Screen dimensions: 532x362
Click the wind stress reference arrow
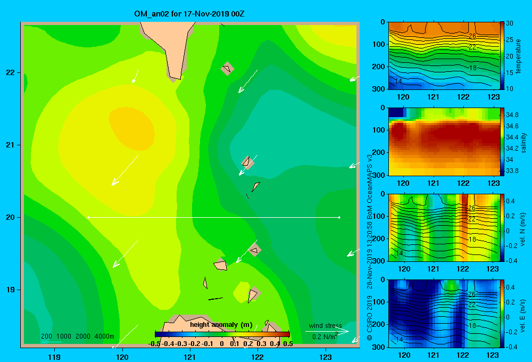327,331
